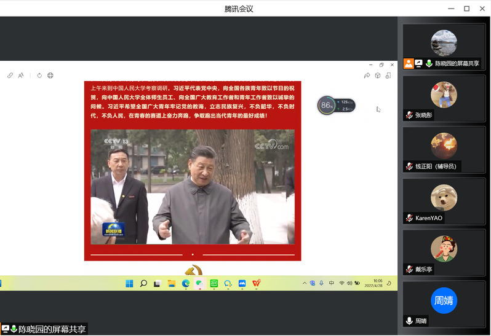
Task: Click the line starting 上午来到中国人民大学考察调研
Action: [192, 88]
